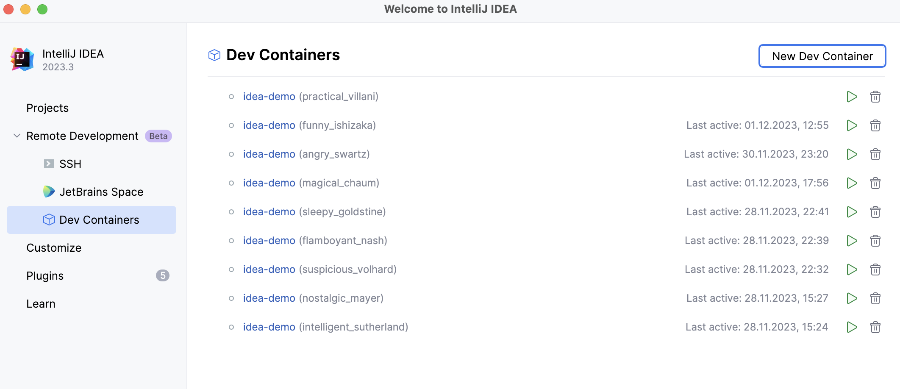Delete the sleepy_goldstine container
Viewport: 900px width, 389px height.
click(875, 212)
